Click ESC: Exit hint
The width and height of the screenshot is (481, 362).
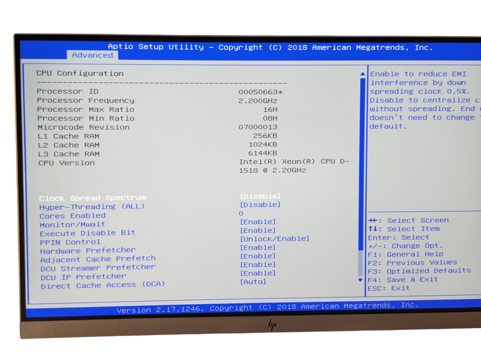coord(388,289)
